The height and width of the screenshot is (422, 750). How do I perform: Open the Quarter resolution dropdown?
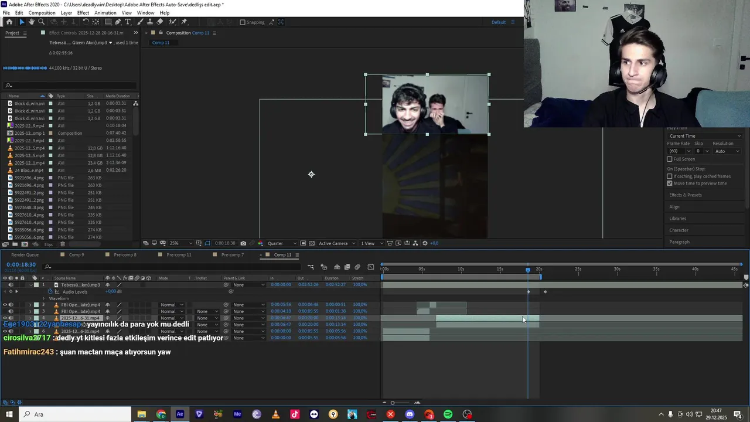coord(281,243)
